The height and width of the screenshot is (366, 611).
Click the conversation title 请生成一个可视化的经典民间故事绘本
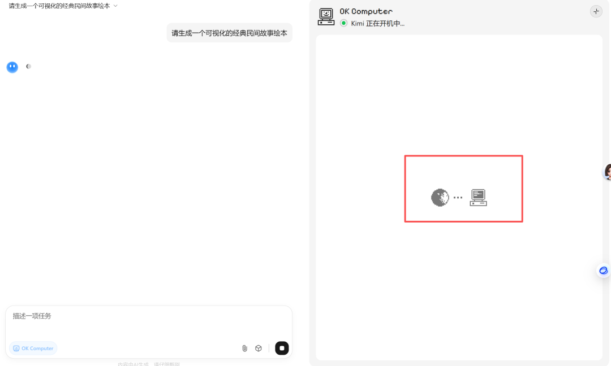pyautogui.click(x=59, y=6)
